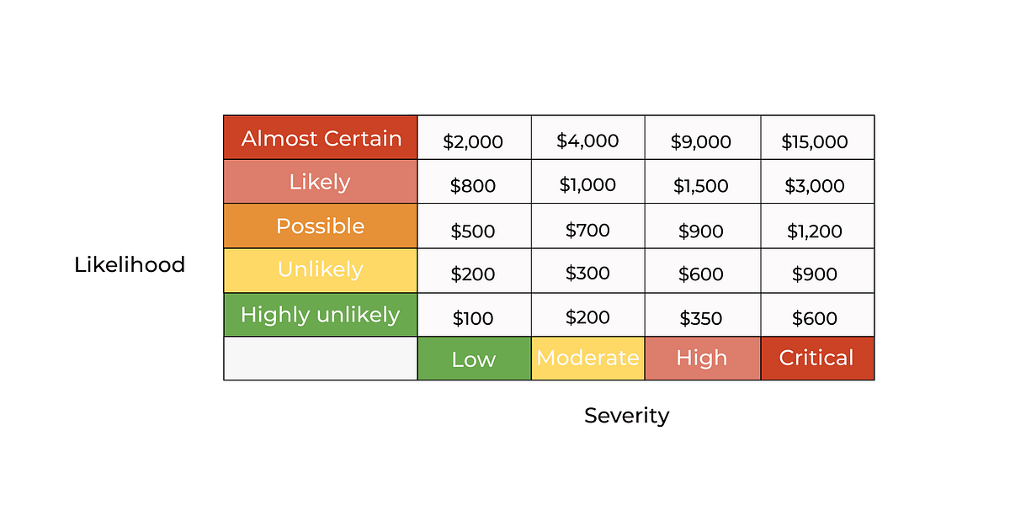
Task: Select the $15,000 bounty cell
Action: pyautogui.click(x=817, y=137)
